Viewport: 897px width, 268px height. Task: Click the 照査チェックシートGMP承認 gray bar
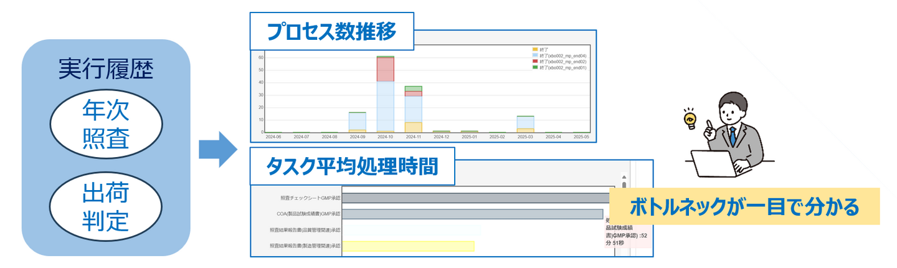(x=473, y=198)
